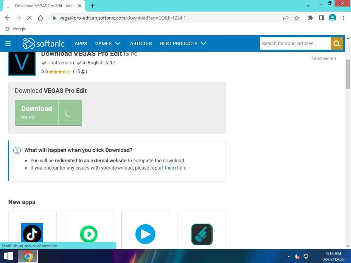Click the V 17 version label
Image resolution: width=351 pixels, height=263 pixels.
(x=110, y=63)
